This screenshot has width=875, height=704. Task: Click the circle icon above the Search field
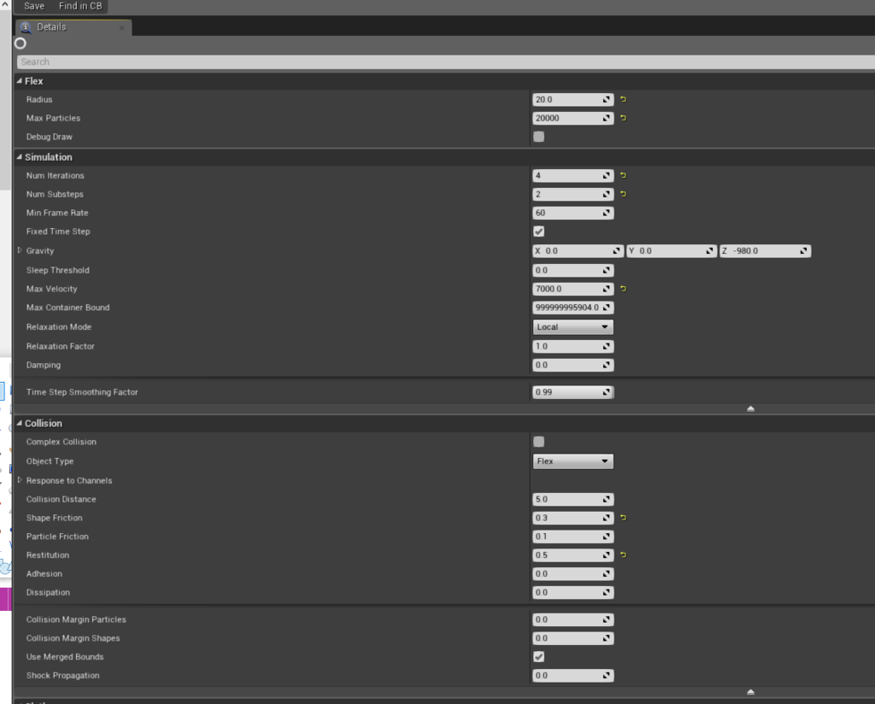pyautogui.click(x=21, y=44)
